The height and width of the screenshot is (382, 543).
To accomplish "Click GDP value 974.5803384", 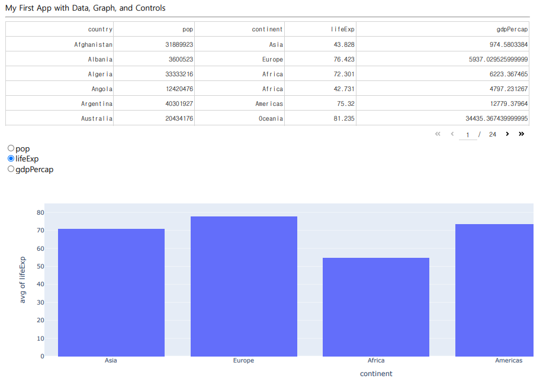I will [x=442, y=44].
